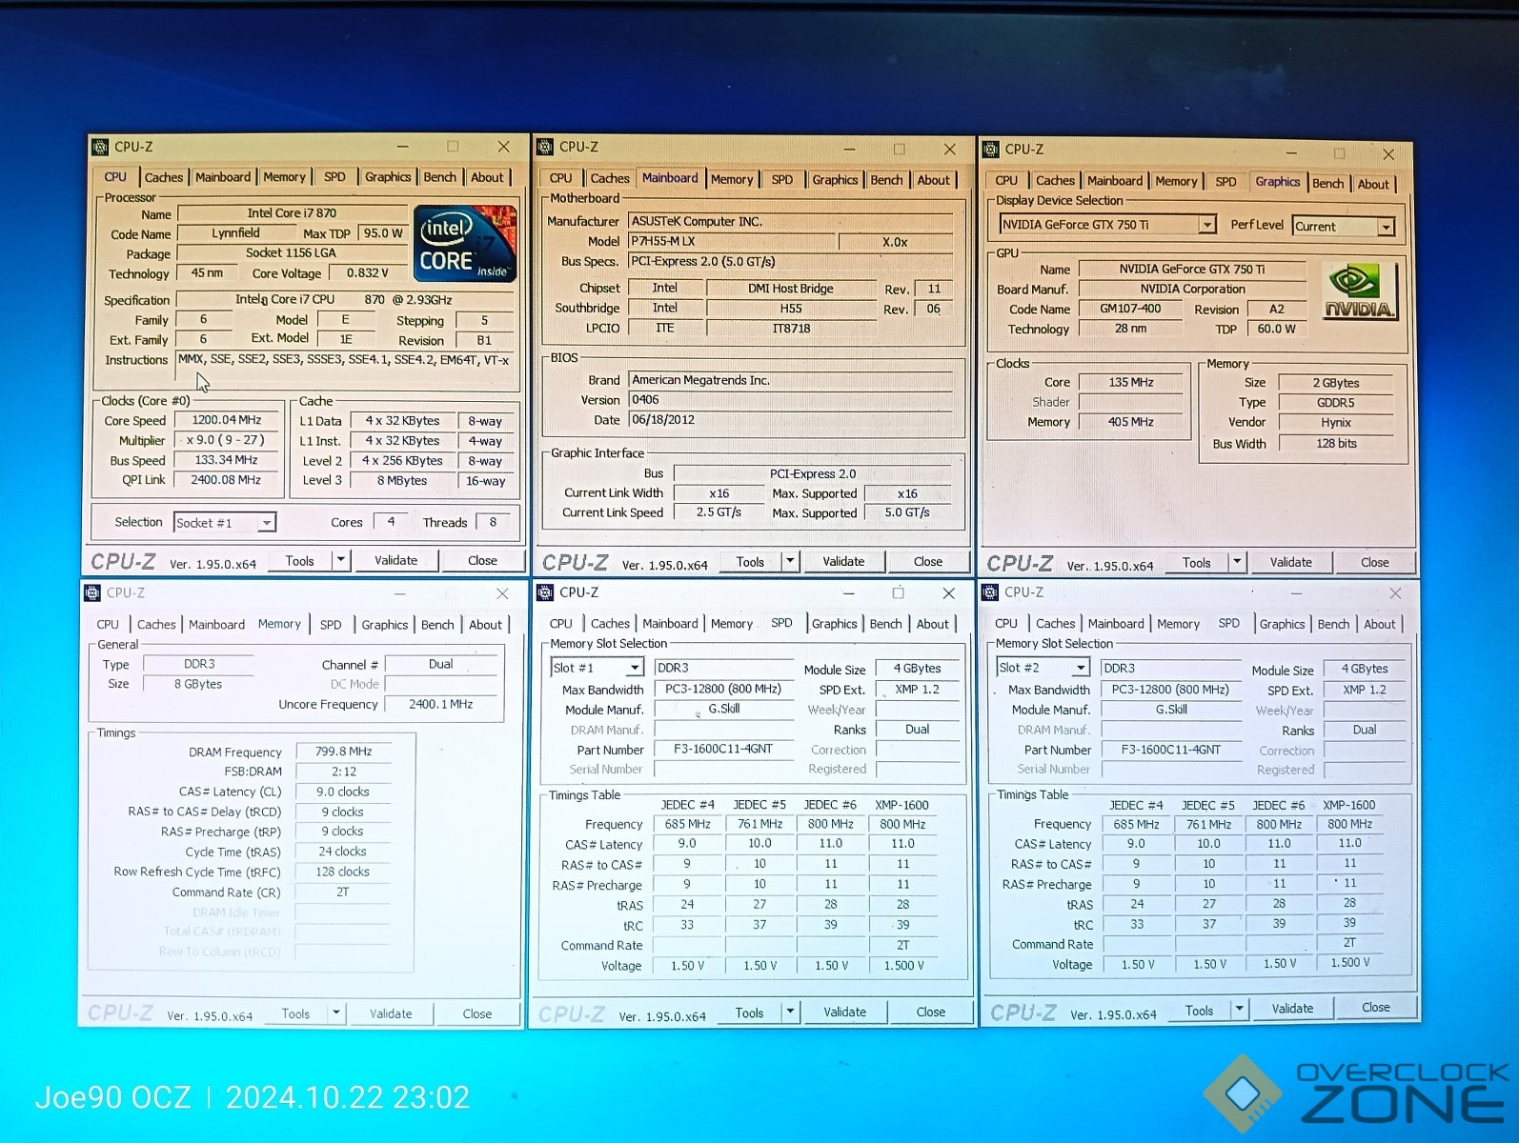Viewport: 1519px width, 1143px height.
Task: Click the P7H55-M LX model field
Action: click(x=731, y=241)
